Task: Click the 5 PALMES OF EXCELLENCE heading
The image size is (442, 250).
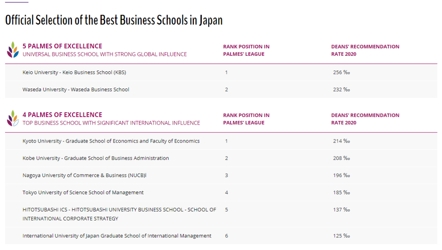Action: [62, 46]
